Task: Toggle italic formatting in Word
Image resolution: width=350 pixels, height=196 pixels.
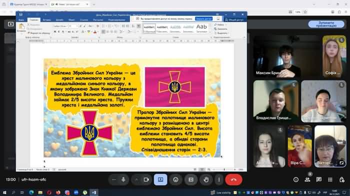Action: [x=59, y=32]
